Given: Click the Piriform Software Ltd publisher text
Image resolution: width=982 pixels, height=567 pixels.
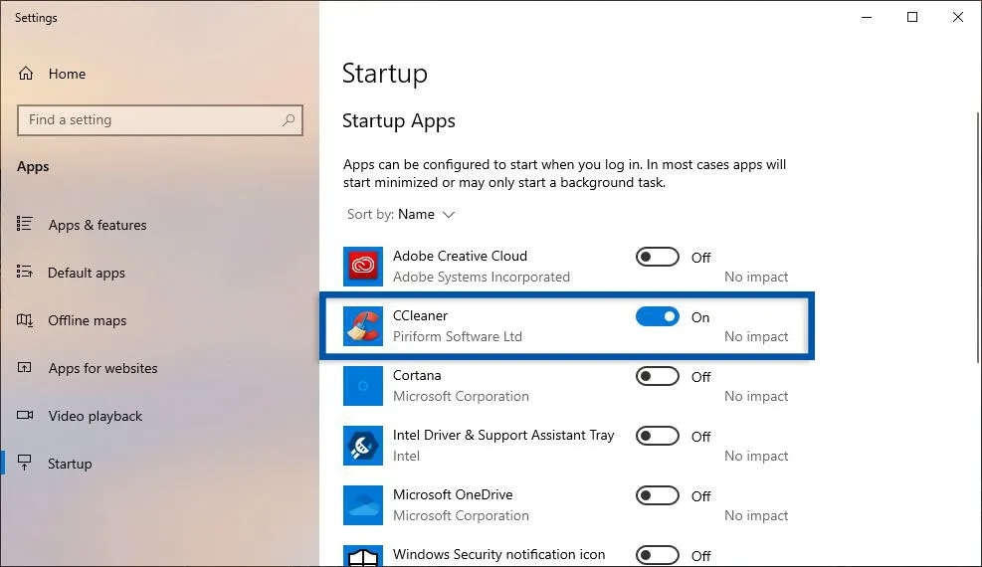Looking at the screenshot, I should (458, 336).
